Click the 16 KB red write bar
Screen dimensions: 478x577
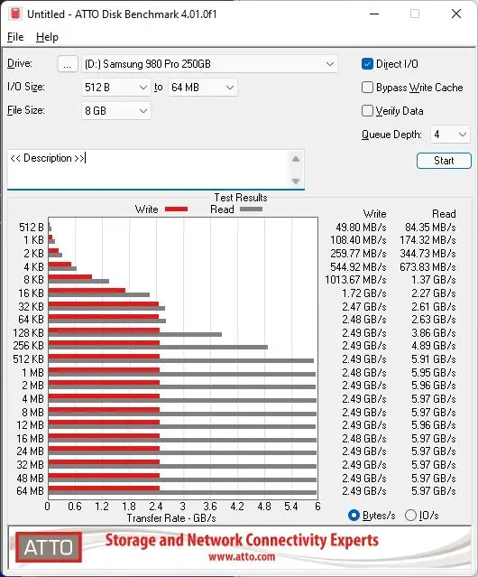coord(87,291)
